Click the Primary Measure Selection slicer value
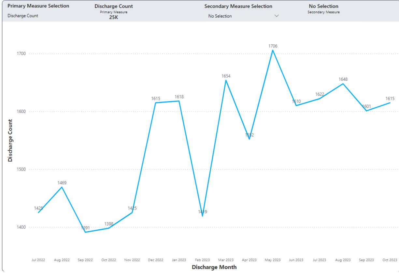 click(x=23, y=16)
